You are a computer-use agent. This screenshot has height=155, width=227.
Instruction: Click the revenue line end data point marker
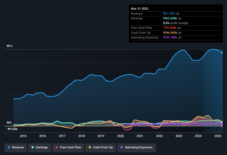[x=222, y=53]
